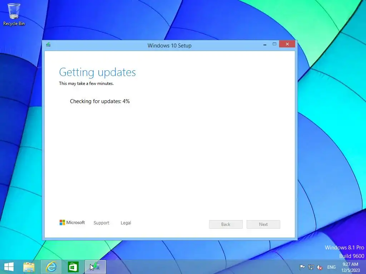Click 'This may take a few minutes.' text
The height and width of the screenshot is (274, 366).
86,83
